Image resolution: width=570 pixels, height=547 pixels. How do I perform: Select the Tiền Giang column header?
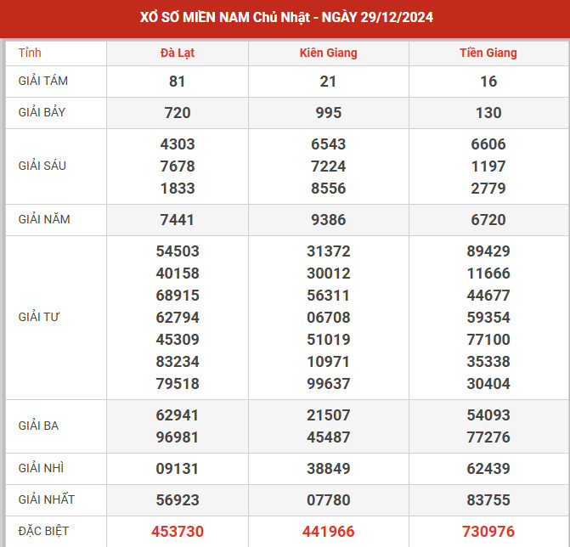click(488, 53)
